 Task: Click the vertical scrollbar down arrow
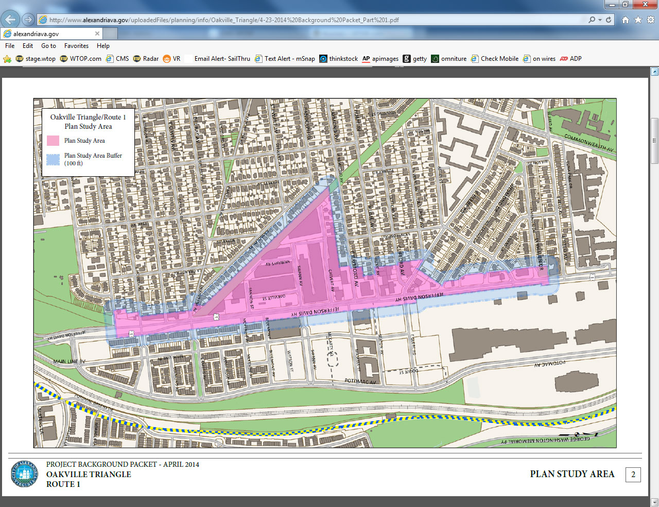tap(654, 502)
